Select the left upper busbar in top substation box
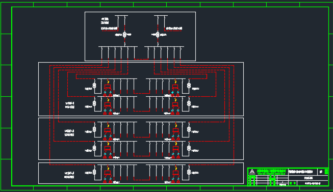This screenshot has height=192, width=333. click(121, 15)
